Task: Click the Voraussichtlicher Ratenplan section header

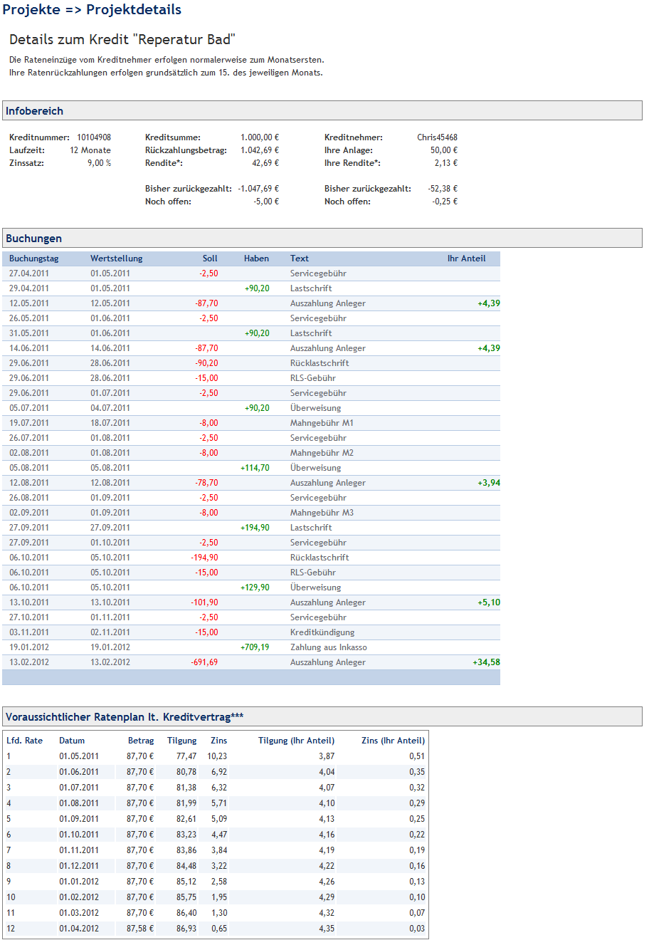Action: click(x=322, y=716)
